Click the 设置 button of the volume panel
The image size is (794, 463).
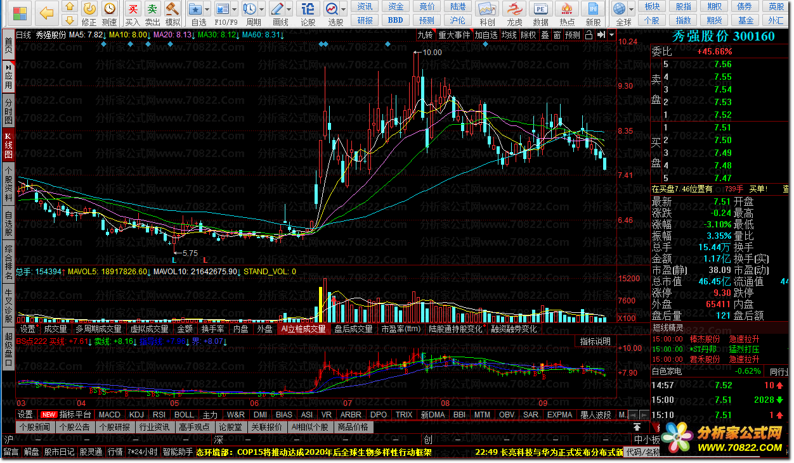[x=27, y=329]
